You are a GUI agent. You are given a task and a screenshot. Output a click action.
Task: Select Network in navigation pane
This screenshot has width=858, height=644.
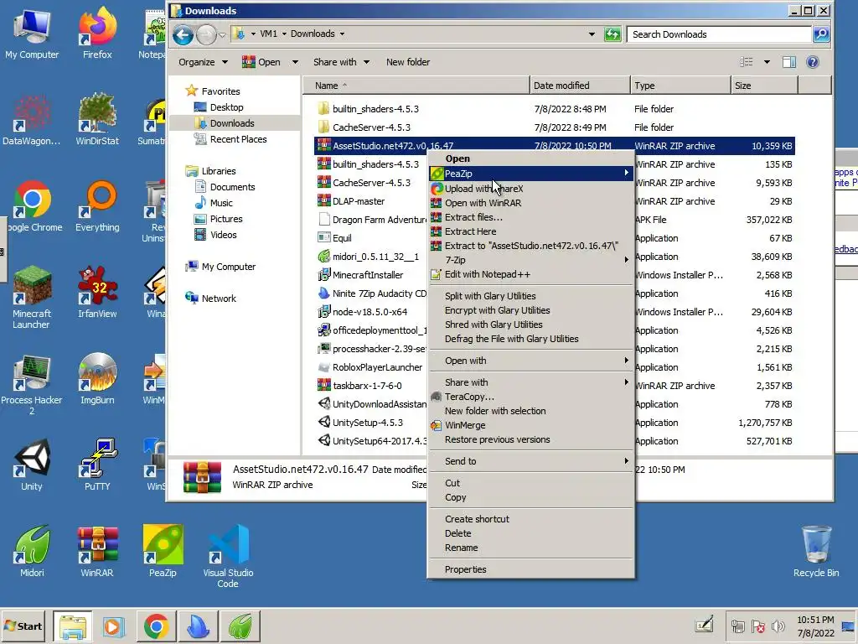click(219, 299)
